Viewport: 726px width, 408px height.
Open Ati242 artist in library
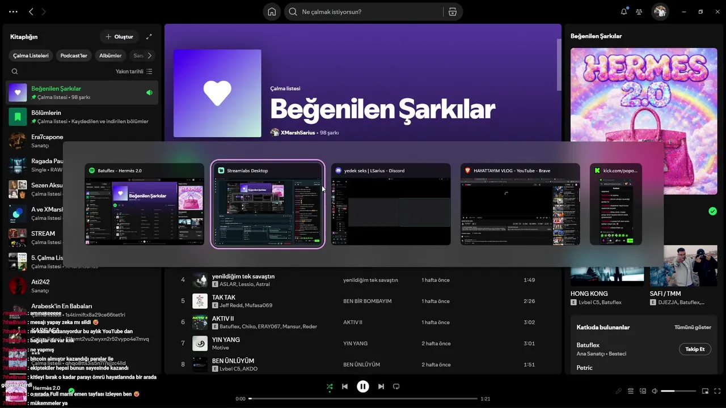(82, 286)
